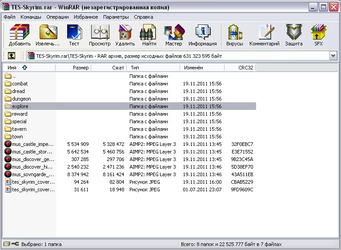341x250 pixels.
Task: Launch the Мастер (Wizard) tool
Action: tap(173, 35)
